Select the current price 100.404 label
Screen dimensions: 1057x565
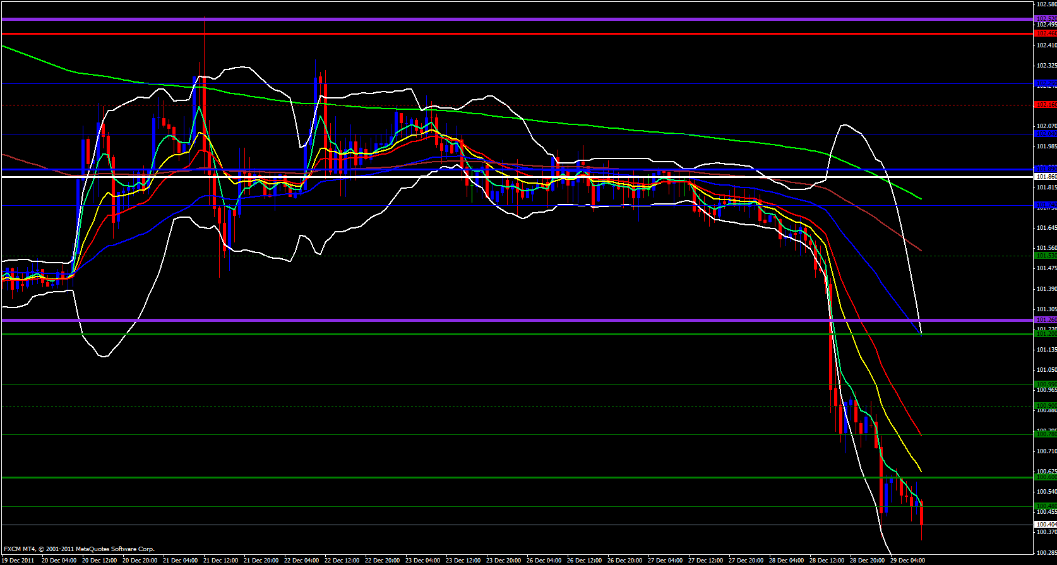pyautogui.click(x=1046, y=525)
